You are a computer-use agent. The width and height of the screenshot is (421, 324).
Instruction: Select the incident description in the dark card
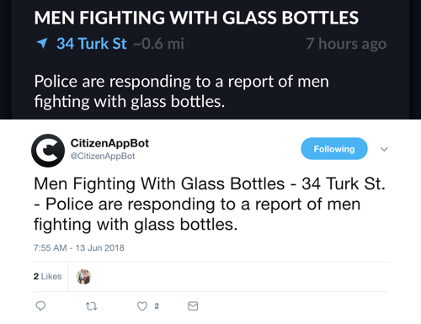181,91
